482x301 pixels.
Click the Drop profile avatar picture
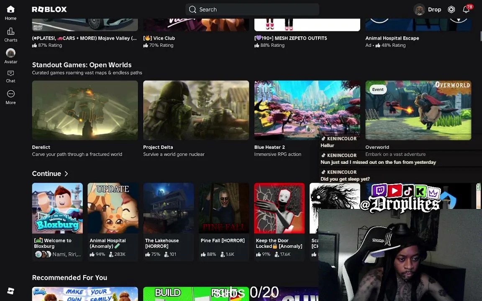pos(419,10)
